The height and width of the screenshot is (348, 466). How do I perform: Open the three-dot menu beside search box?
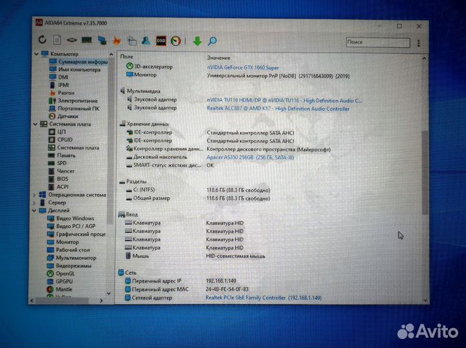click(x=420, y=42)
